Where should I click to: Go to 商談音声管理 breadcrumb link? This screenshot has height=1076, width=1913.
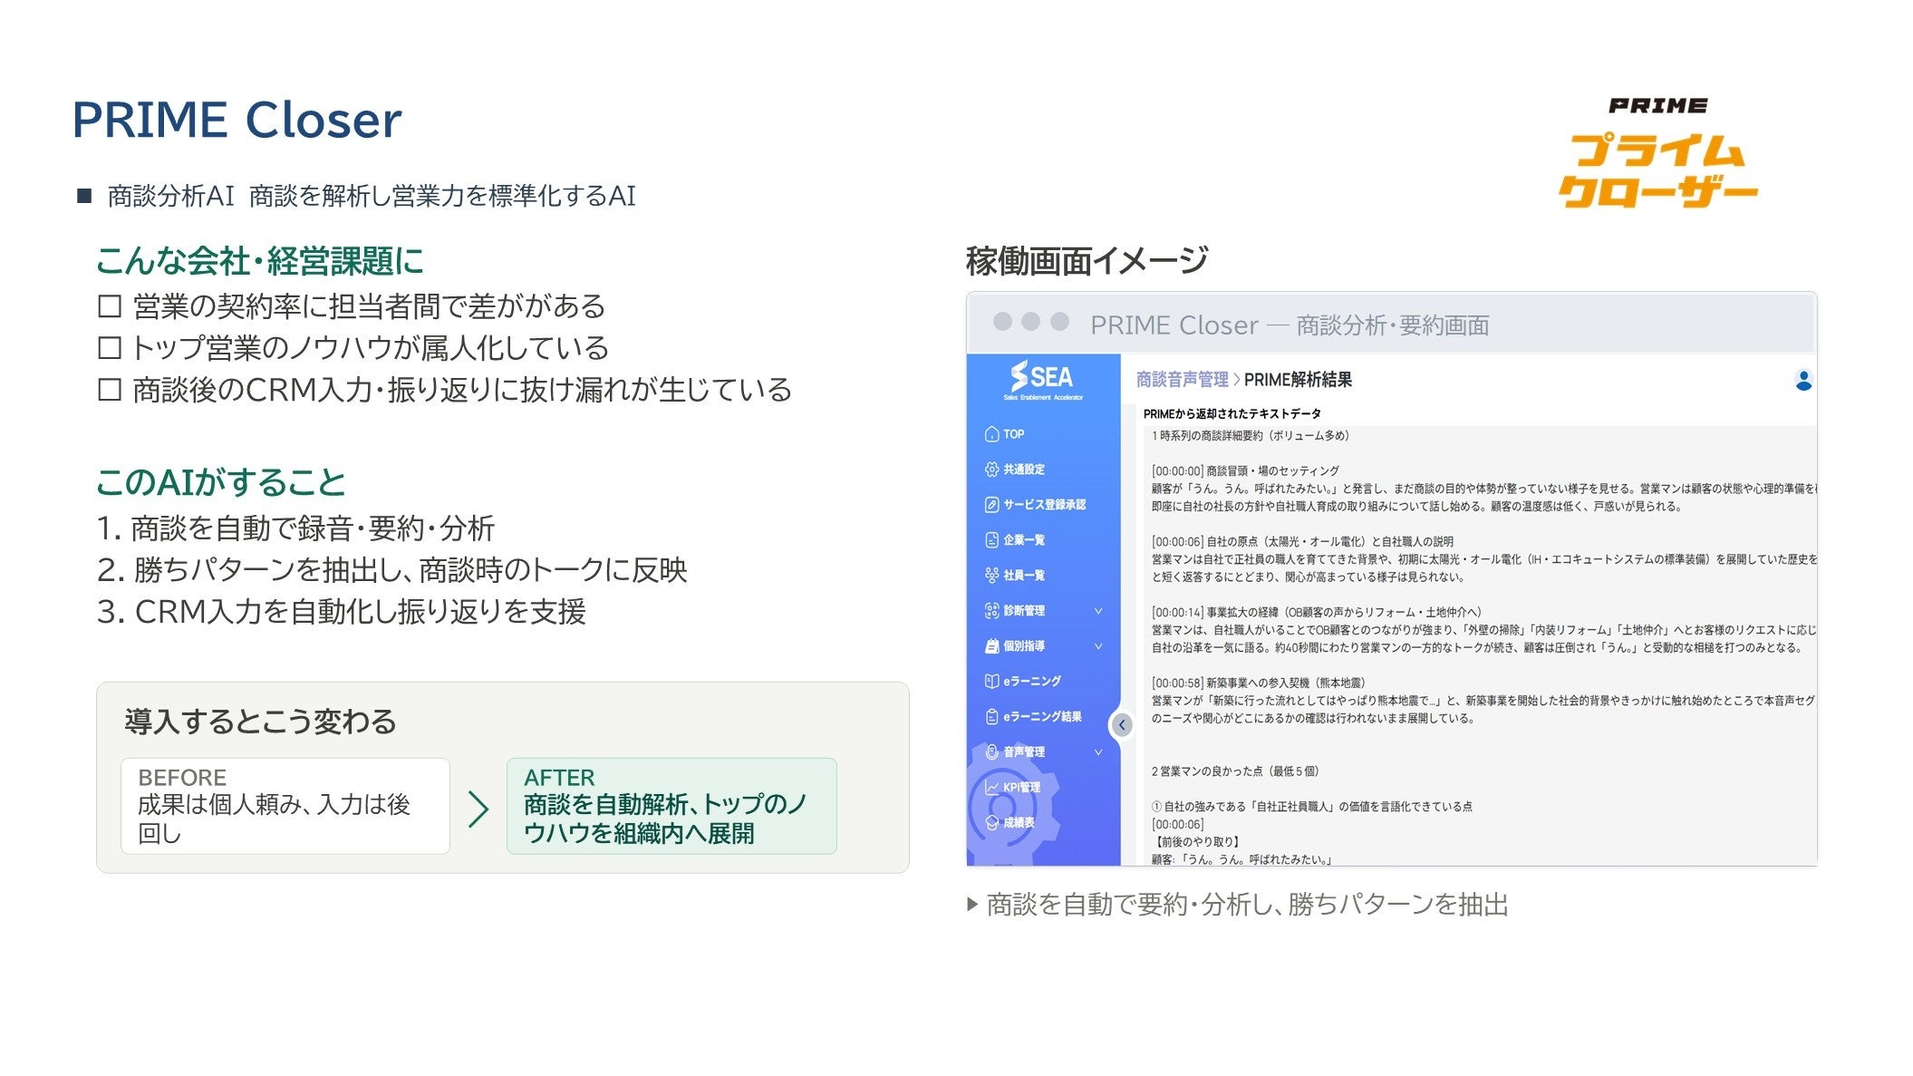[1183, 380]
